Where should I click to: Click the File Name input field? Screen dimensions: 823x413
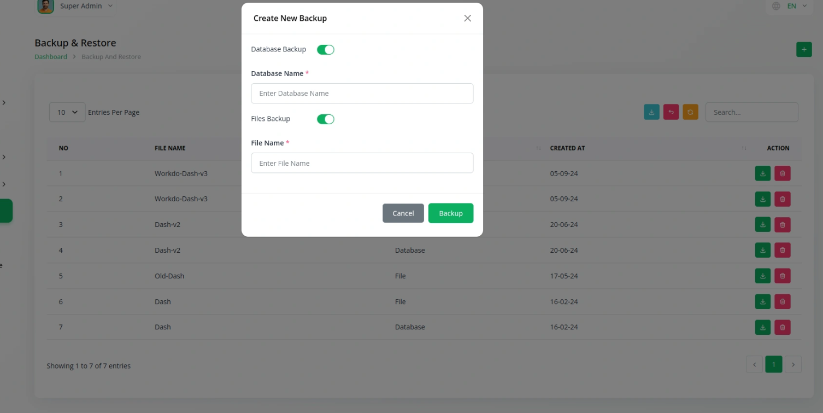pyautogui.click(x=362, y=163)
